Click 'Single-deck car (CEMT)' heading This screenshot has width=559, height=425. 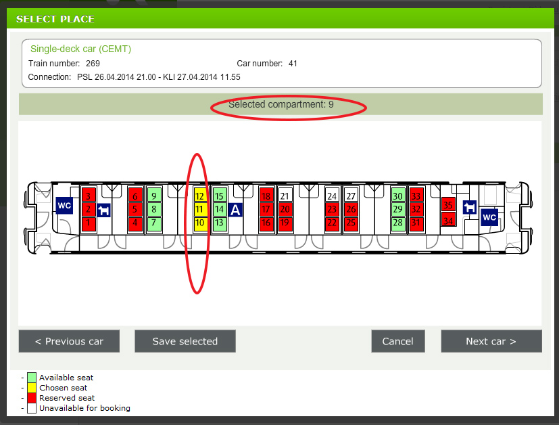[80, 49]
